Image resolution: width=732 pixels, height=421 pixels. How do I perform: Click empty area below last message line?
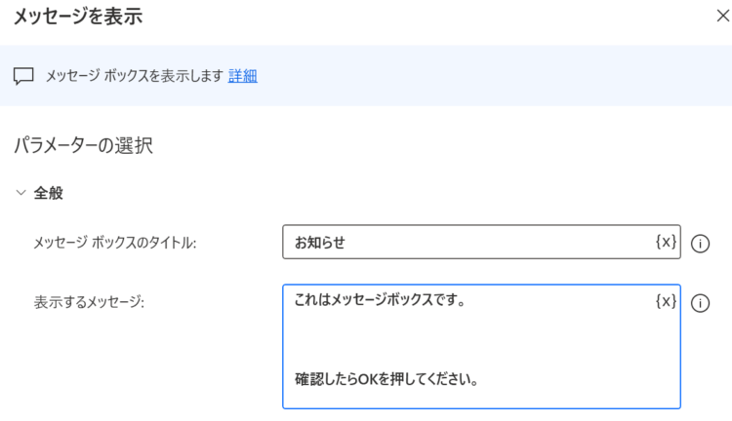pos(481,398)
